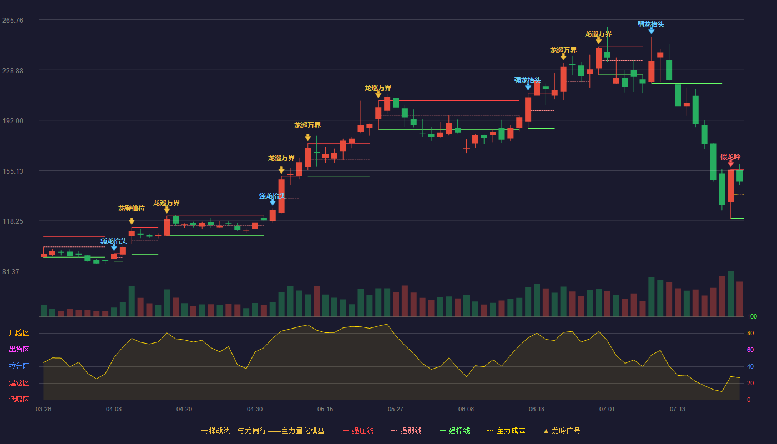Toggle the 主力成本 legend entry
777x444 pixels.
pyautogui.click(x=506, y=431)
